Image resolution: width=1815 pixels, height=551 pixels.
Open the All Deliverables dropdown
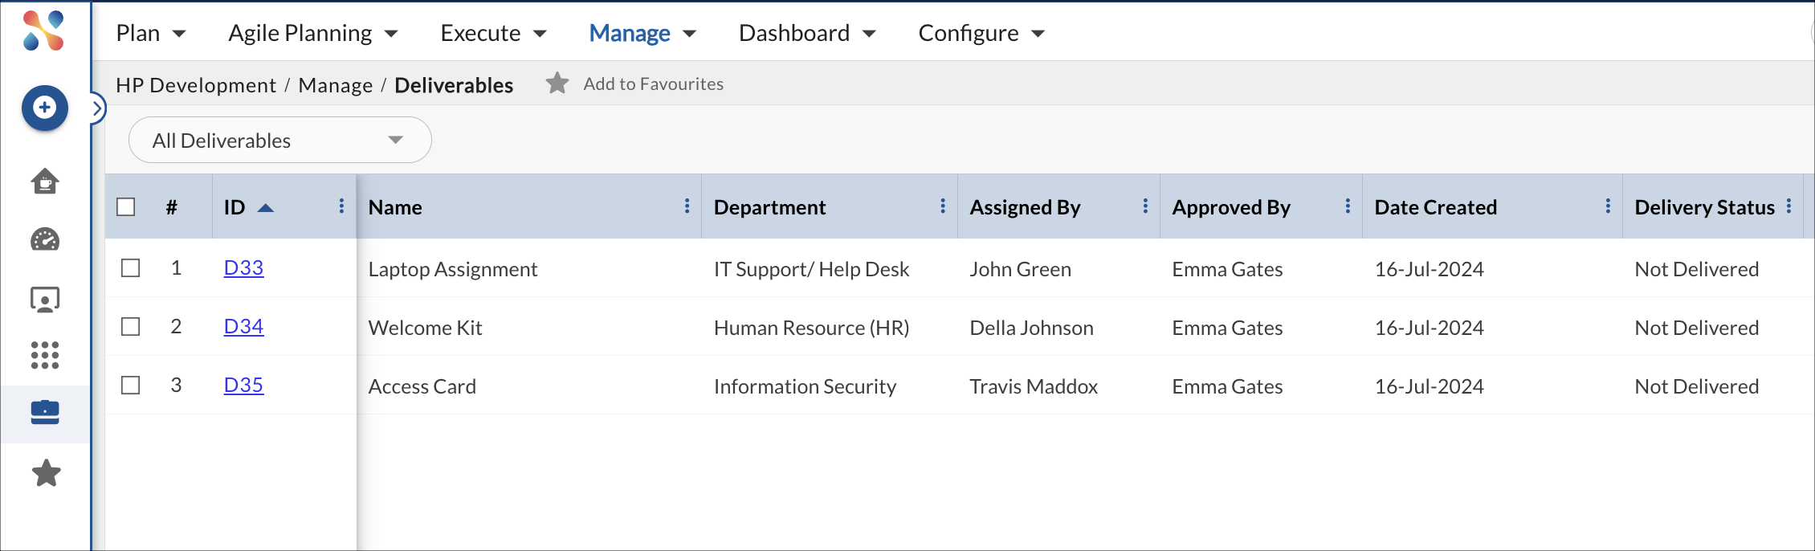point(279,141)
